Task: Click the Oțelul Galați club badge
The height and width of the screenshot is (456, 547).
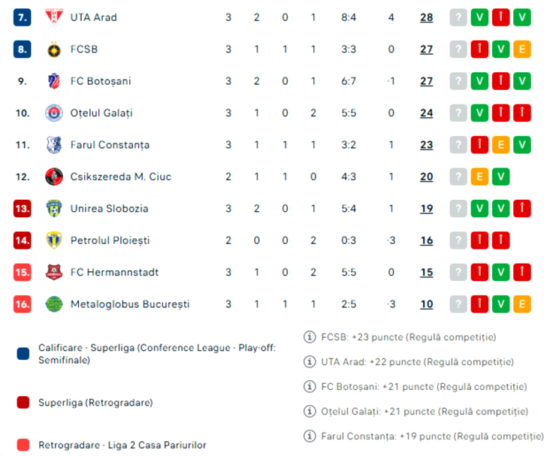Action: point(53,113)
